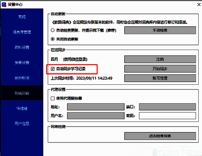Switch to 发音设置 section
Image resolution: width=202 pixels, height=156 pixels.
pos(22,62)
